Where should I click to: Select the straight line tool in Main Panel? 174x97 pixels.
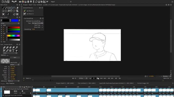tap(6, 8)
